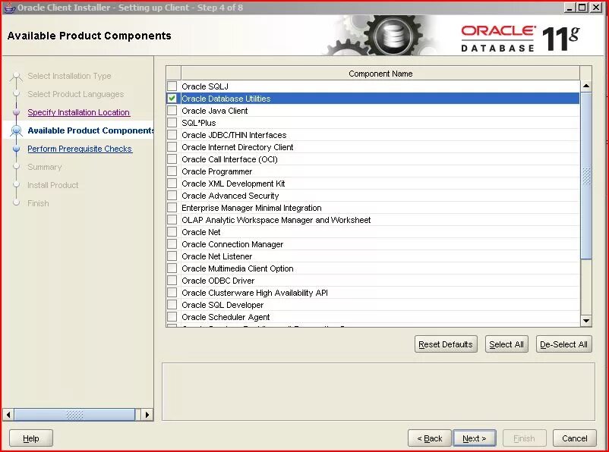Click steps panel horizontal scrollbar thumb

click(74, 414)
